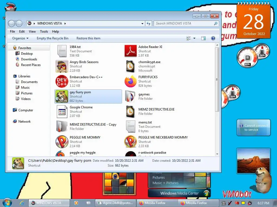Open Desktop in Favorites
This screenshot has width=277, height=207.
point(27,54)
